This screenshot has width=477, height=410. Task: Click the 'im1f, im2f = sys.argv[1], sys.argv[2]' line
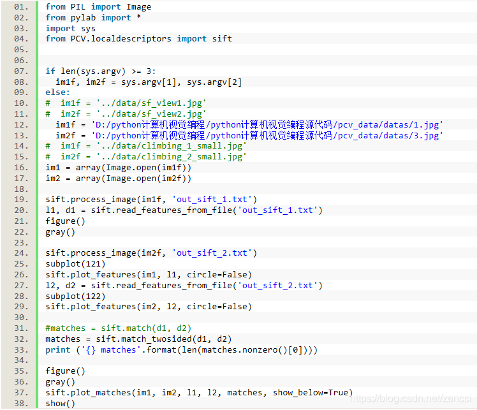point(149,82)
